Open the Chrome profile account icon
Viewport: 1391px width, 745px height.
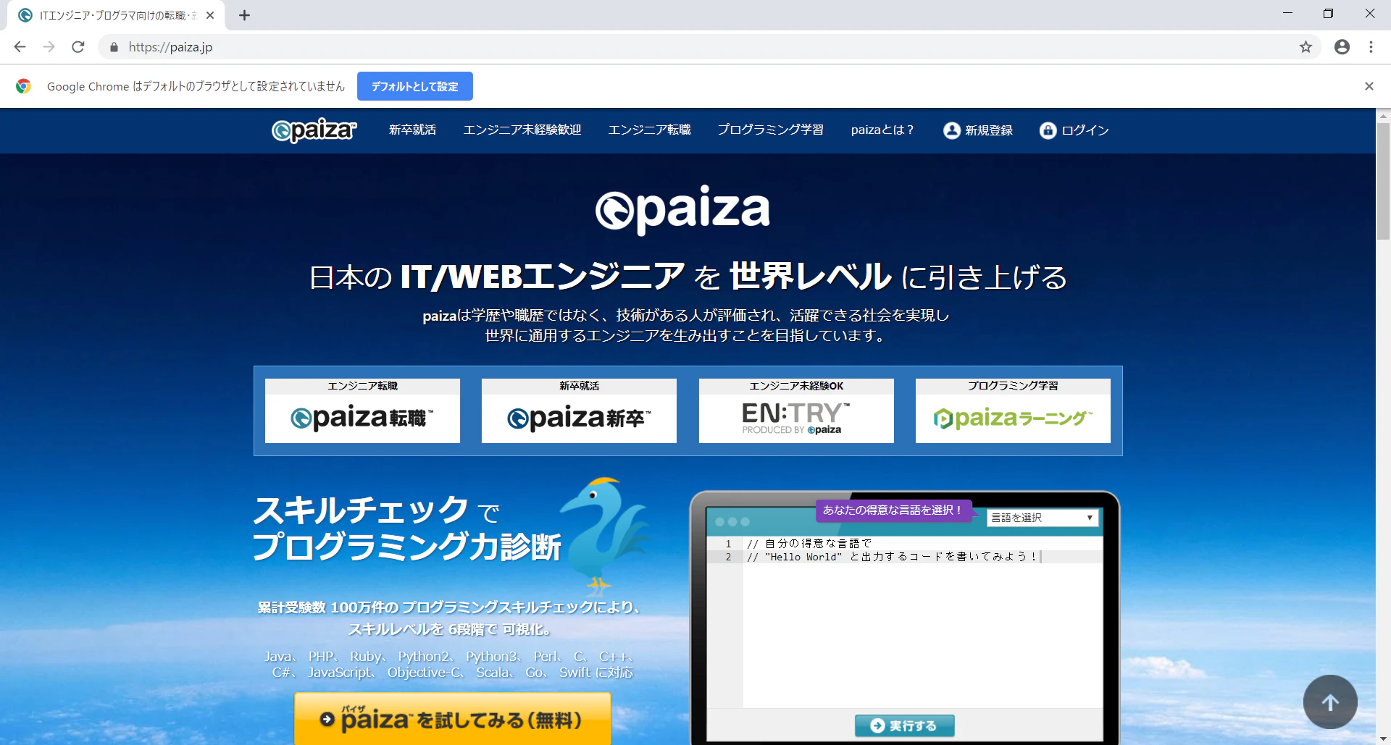pyautogui.click(x=1342, y=46)
